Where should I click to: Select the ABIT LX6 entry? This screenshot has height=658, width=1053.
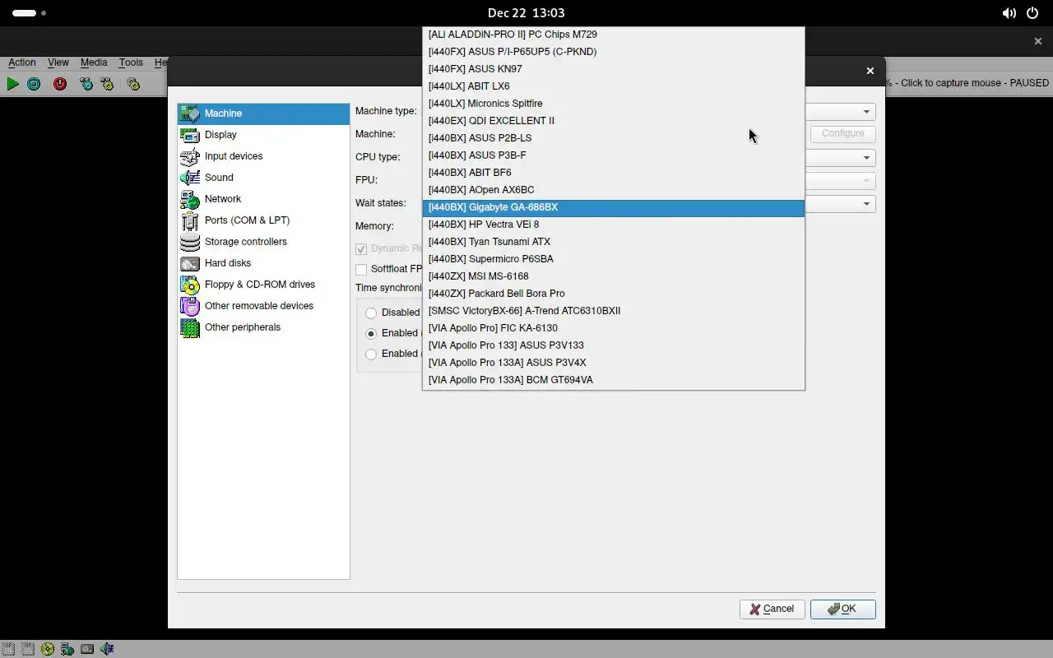tap(613, 86)
